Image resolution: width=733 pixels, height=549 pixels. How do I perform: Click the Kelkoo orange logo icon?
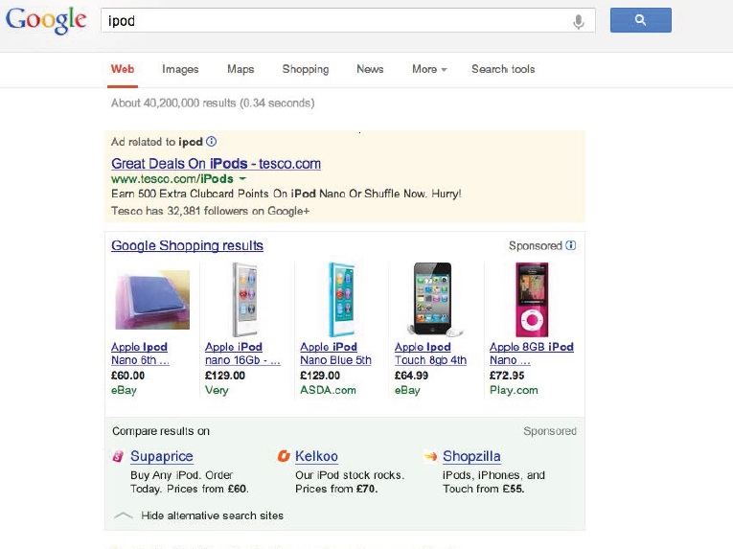click(x=284, y=457)
